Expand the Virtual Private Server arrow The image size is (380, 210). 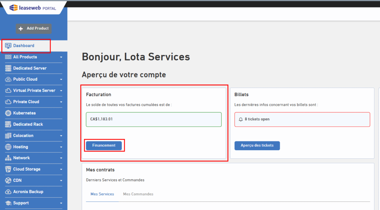click(x=61, y=91)
